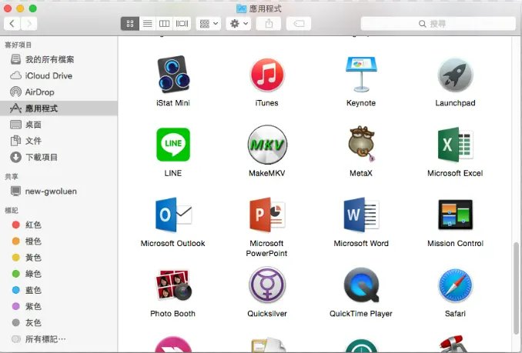522x353 pixels.
Task: Select the new-gwoluen shared computer
Action: (59, 191)
